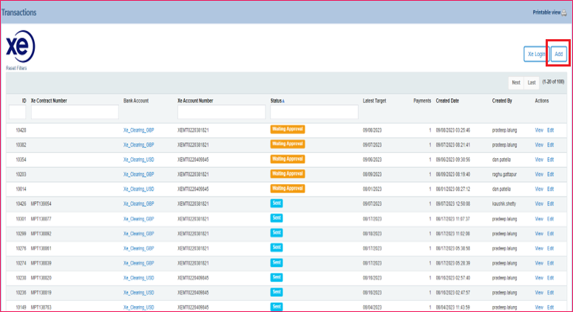This screenshot has width=573, height=312.
Task: Click the ID filter input box
Action: [x=17, y=112]
